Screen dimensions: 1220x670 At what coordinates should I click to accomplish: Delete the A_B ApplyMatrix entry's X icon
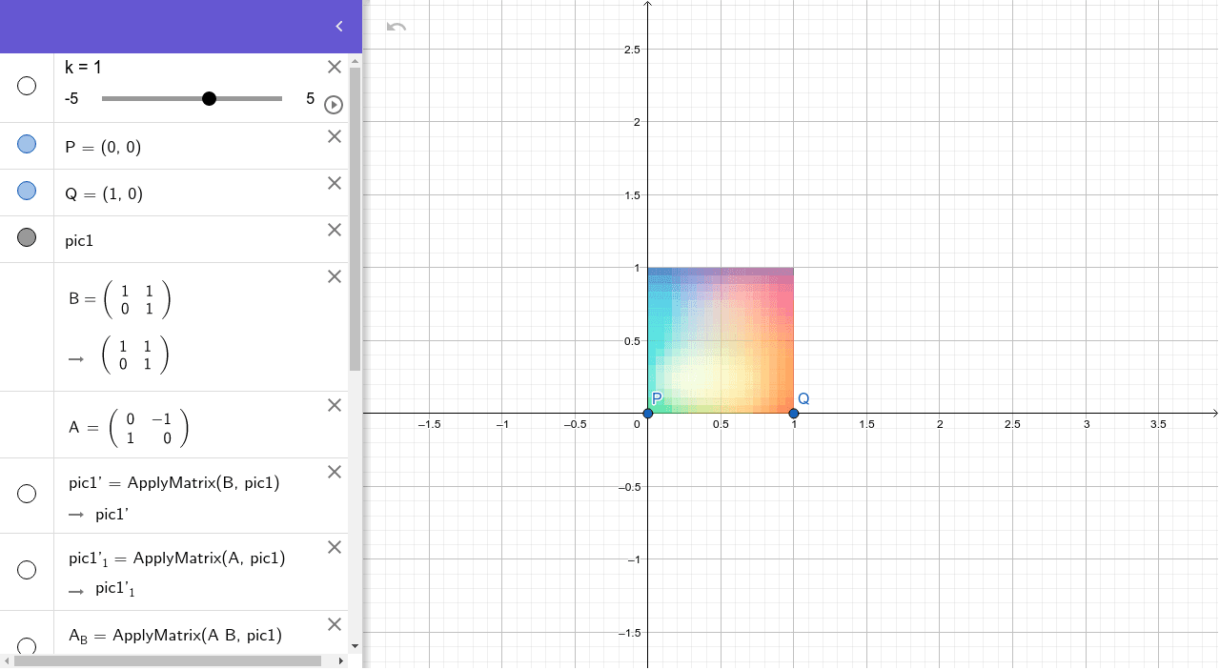click(x=334, y=624)
